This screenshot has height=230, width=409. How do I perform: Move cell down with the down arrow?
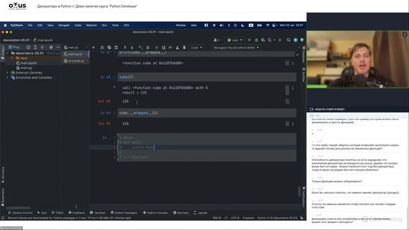132,47
